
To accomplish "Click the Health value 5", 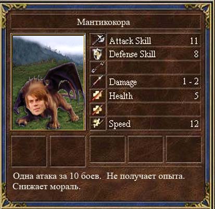I will tap(196, 96).
